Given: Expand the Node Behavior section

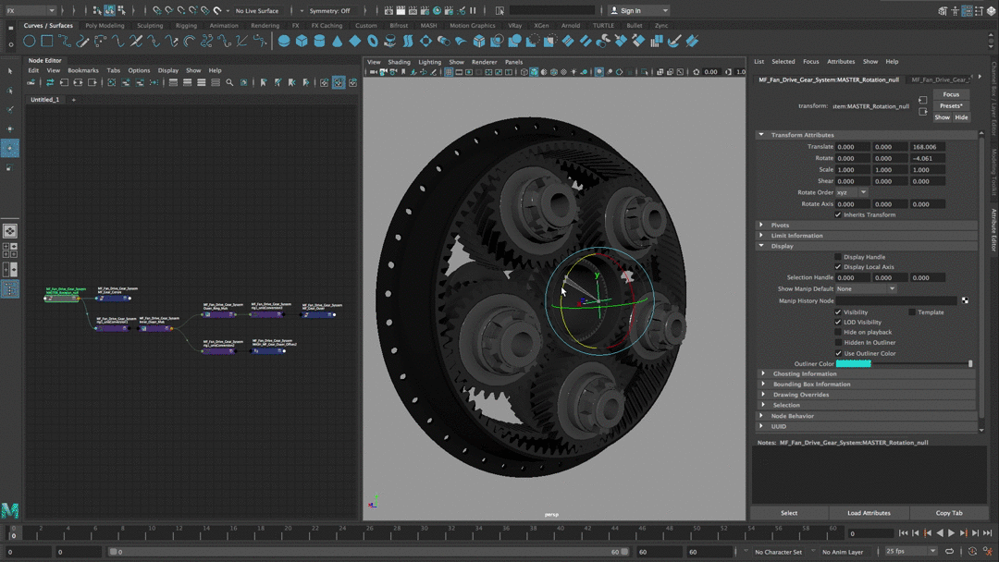Looking at the screenshot, I should 760,416.
